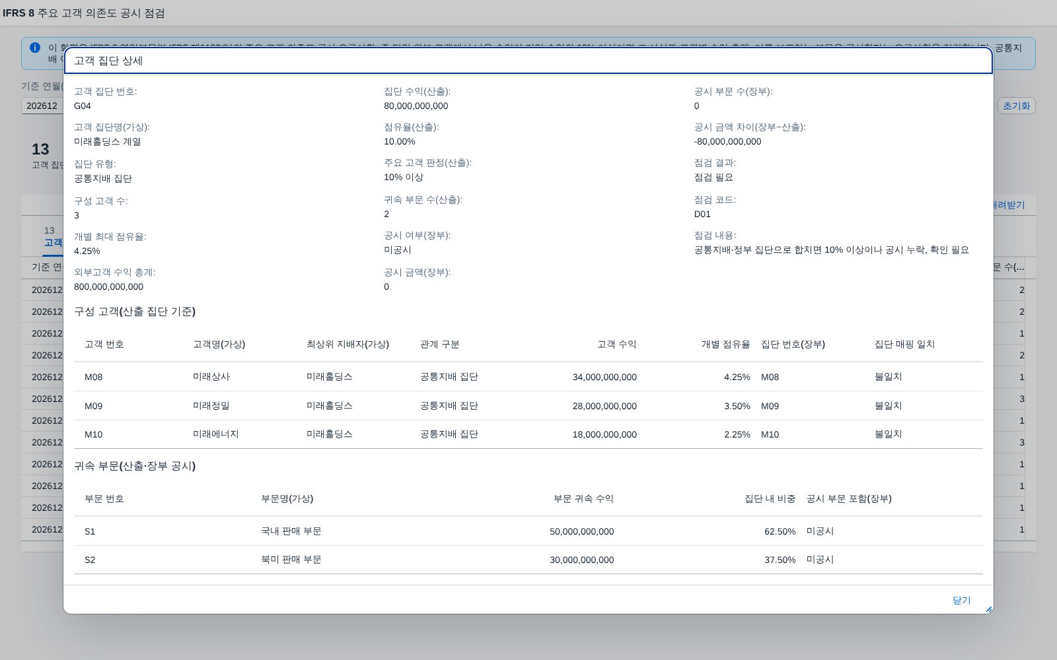Click the 개별 점유율 column header

point(726,345)
